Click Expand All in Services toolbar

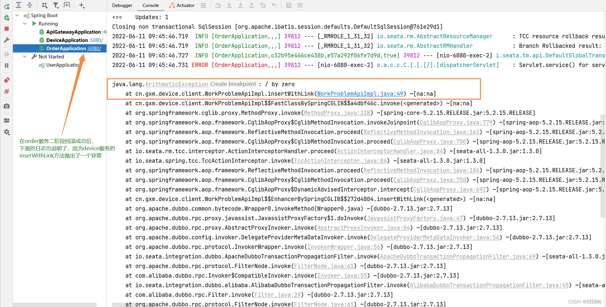(19, 5)
